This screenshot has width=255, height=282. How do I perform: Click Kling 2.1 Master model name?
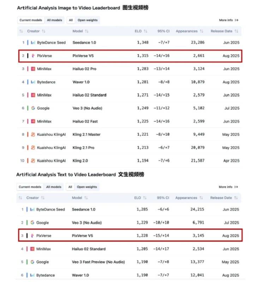pos(86,135)
